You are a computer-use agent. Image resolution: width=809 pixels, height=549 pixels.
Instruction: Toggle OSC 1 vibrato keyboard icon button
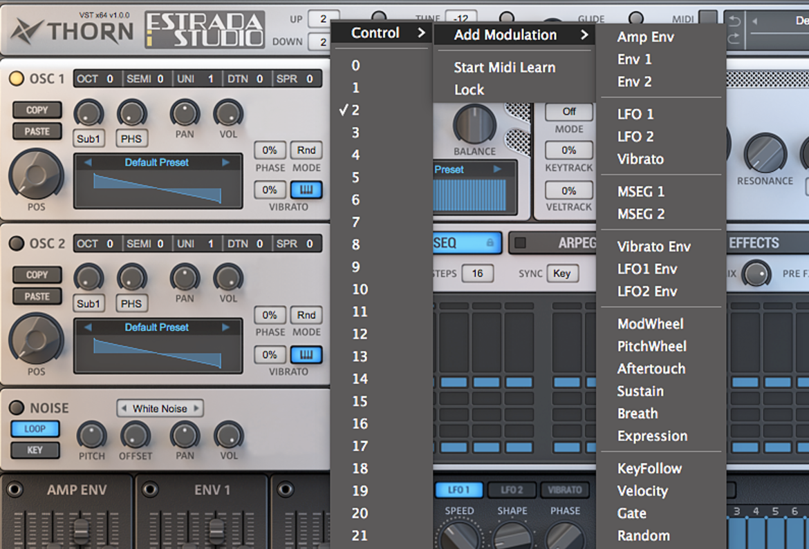(306, 190)
